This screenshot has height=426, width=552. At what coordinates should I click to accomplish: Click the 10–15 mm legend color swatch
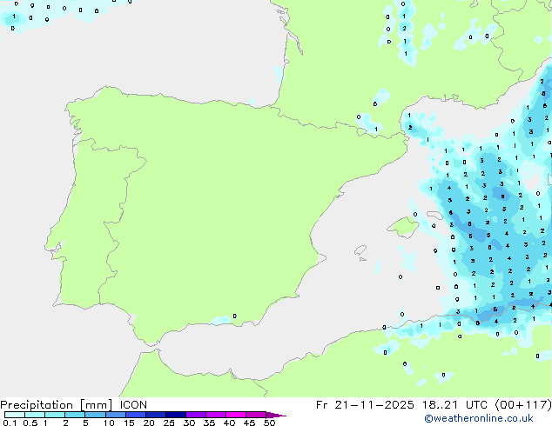[115, 415]
